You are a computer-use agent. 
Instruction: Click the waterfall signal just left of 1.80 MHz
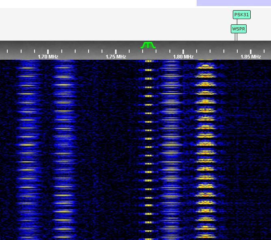171,150
